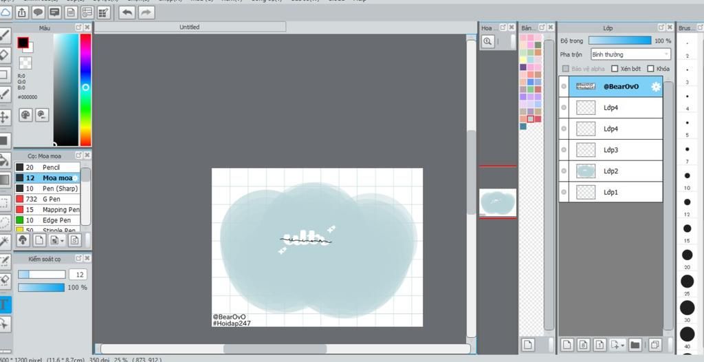The image size is (704, 362).
Task: Select the Lasso selection tool
Action: tap(4, 222)
